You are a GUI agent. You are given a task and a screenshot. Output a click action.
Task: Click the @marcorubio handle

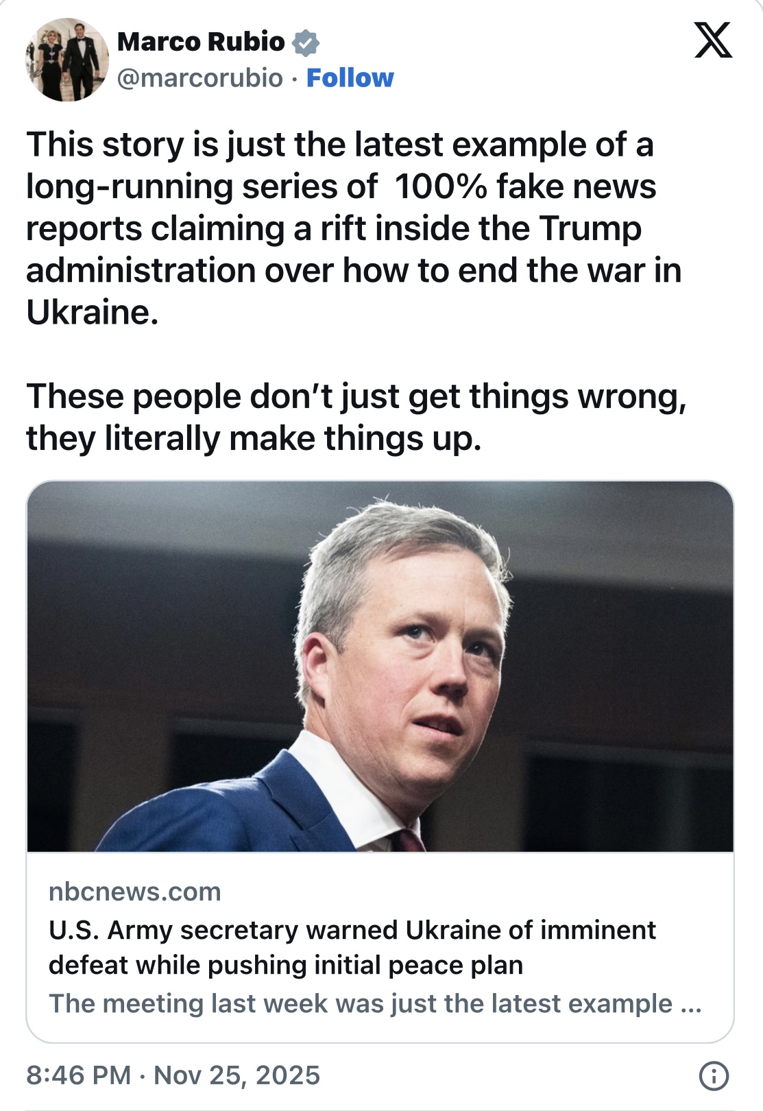pyautogui.click(x=199, y=78)
